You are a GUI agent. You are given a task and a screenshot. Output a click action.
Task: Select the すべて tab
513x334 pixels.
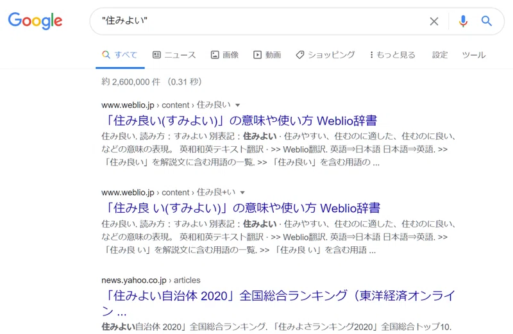[x=120, y=54]
